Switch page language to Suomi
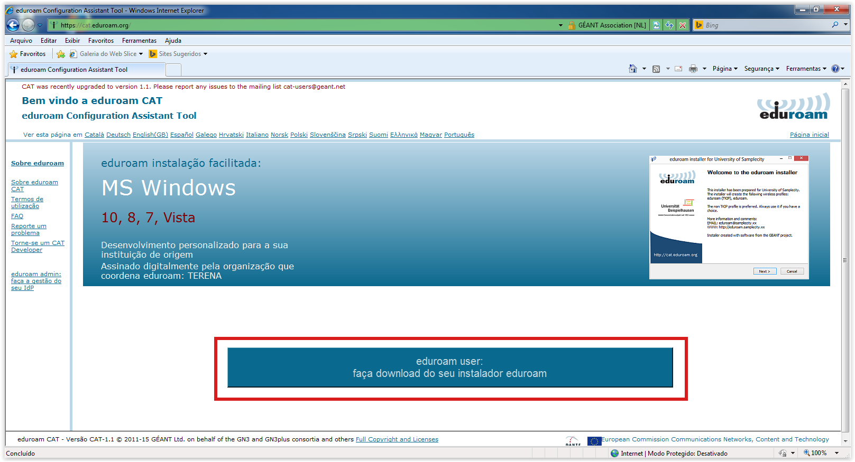Viewport: 855px width, 462px height. coord(379,135)
